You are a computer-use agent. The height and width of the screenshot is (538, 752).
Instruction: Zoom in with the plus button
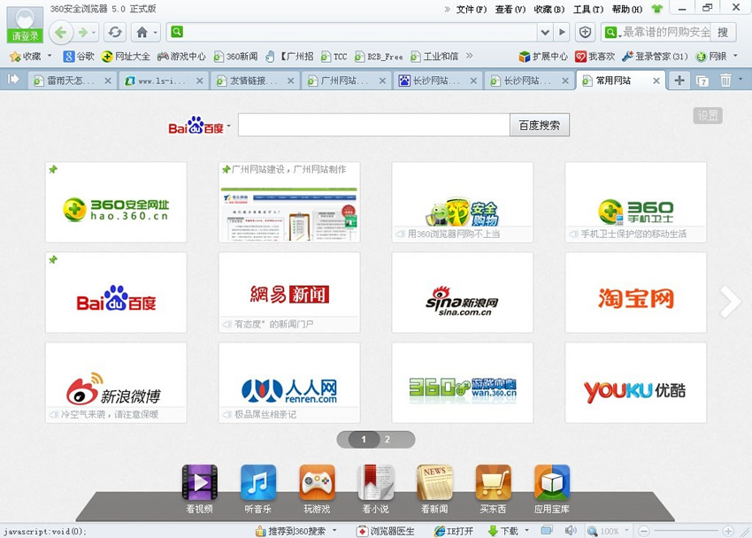(x=728, y=531)
